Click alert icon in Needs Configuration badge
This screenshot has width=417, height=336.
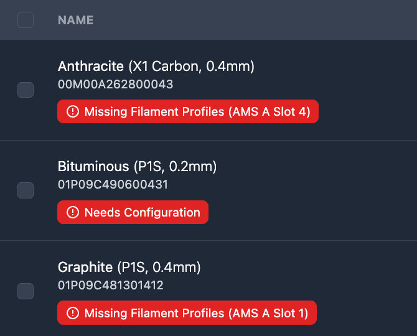click(x=73, y=213)
